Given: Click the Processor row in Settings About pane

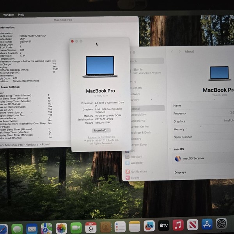Looking at the screenshot, I should 203,113.
